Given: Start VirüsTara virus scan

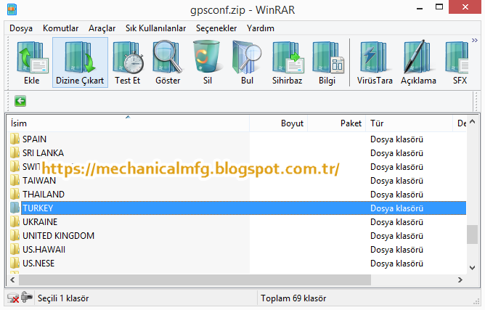Looking at the screenshot, I should coord(375,63).
